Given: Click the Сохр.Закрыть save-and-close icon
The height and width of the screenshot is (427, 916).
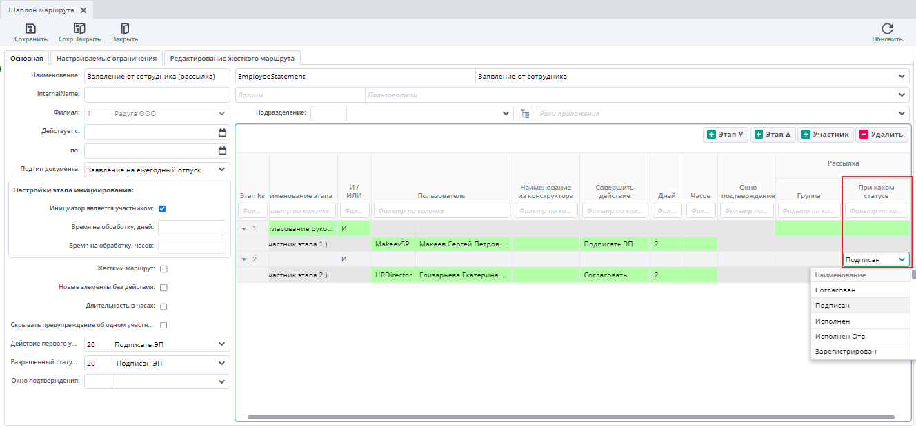Looking at the screenshot, I should tap(79, 29).
